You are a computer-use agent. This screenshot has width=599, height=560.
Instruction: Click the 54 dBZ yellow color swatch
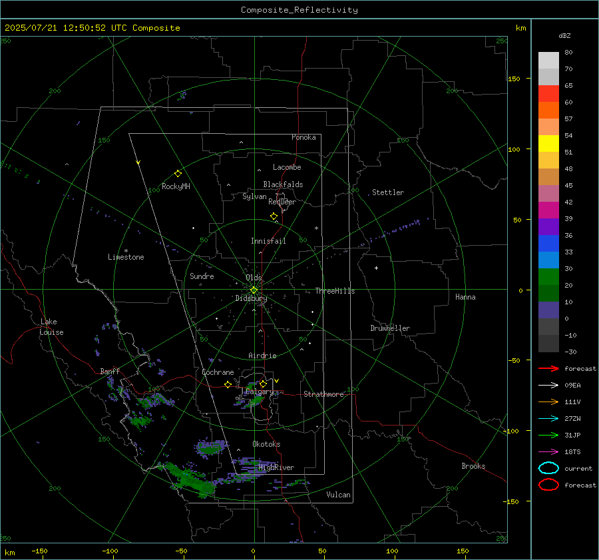[548, 143]
